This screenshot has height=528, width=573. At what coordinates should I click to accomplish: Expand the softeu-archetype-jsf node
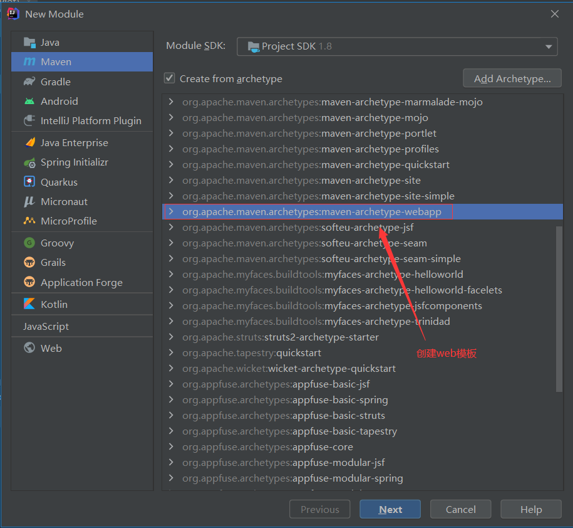(171, 227)
